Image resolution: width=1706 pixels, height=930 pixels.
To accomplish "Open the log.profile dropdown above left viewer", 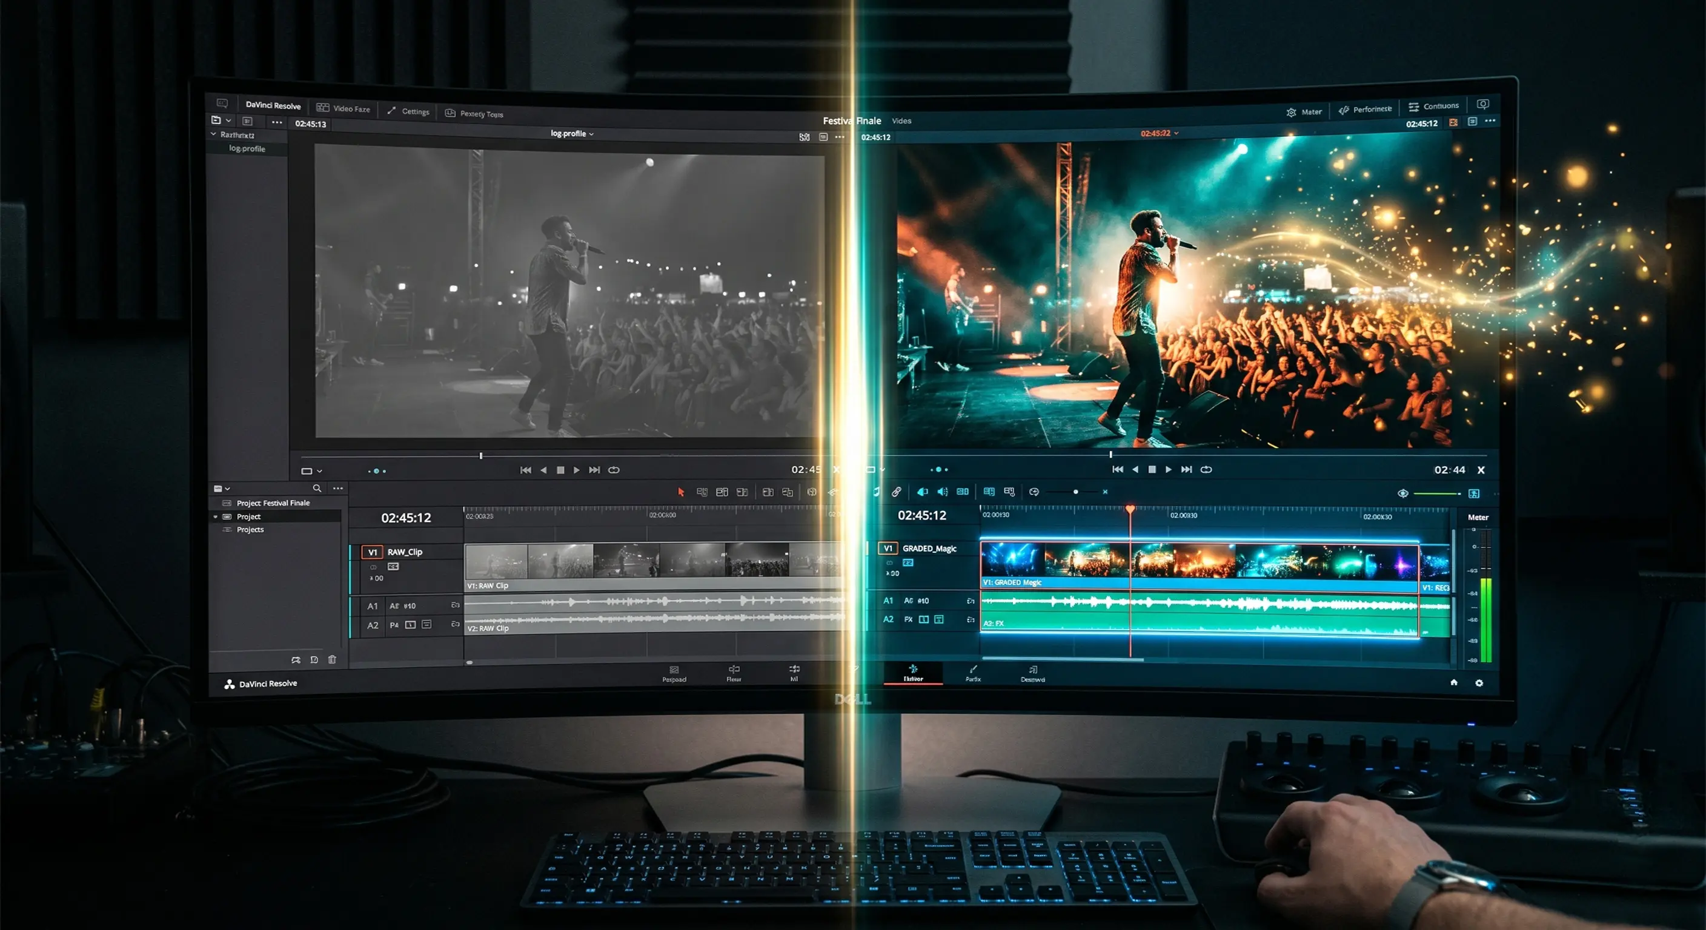I will point(572,134).
